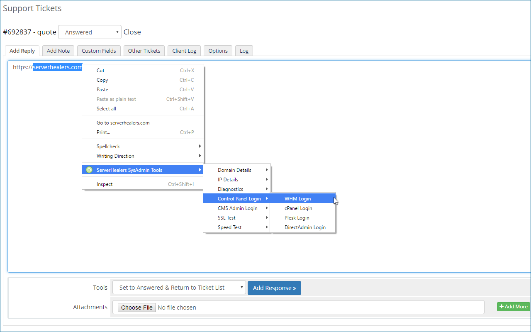
Task: Expand the Spellcheck submenu
Action: point(143,146)
